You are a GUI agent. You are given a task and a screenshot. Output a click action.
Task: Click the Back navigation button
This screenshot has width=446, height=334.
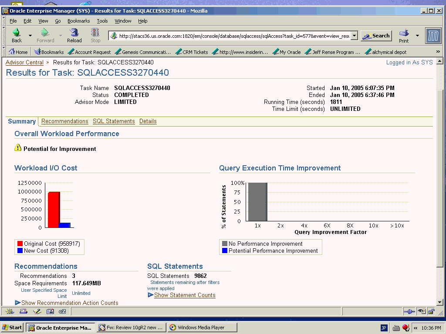(x=17, y=35)
